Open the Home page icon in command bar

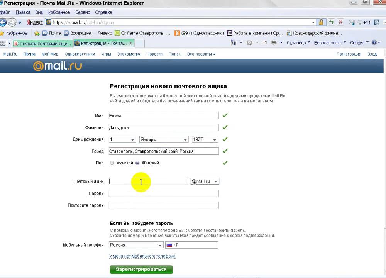pyautogui.click(x=233, y=42)
